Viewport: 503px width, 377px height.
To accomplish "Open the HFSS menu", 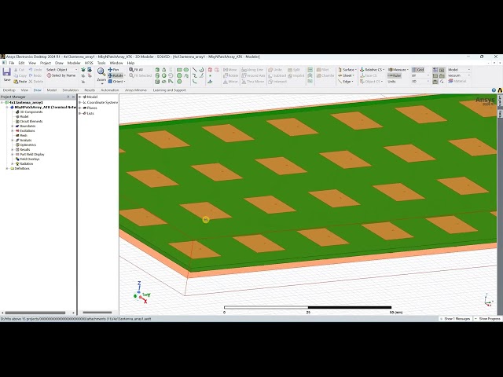I will click(x=89, y=63).
